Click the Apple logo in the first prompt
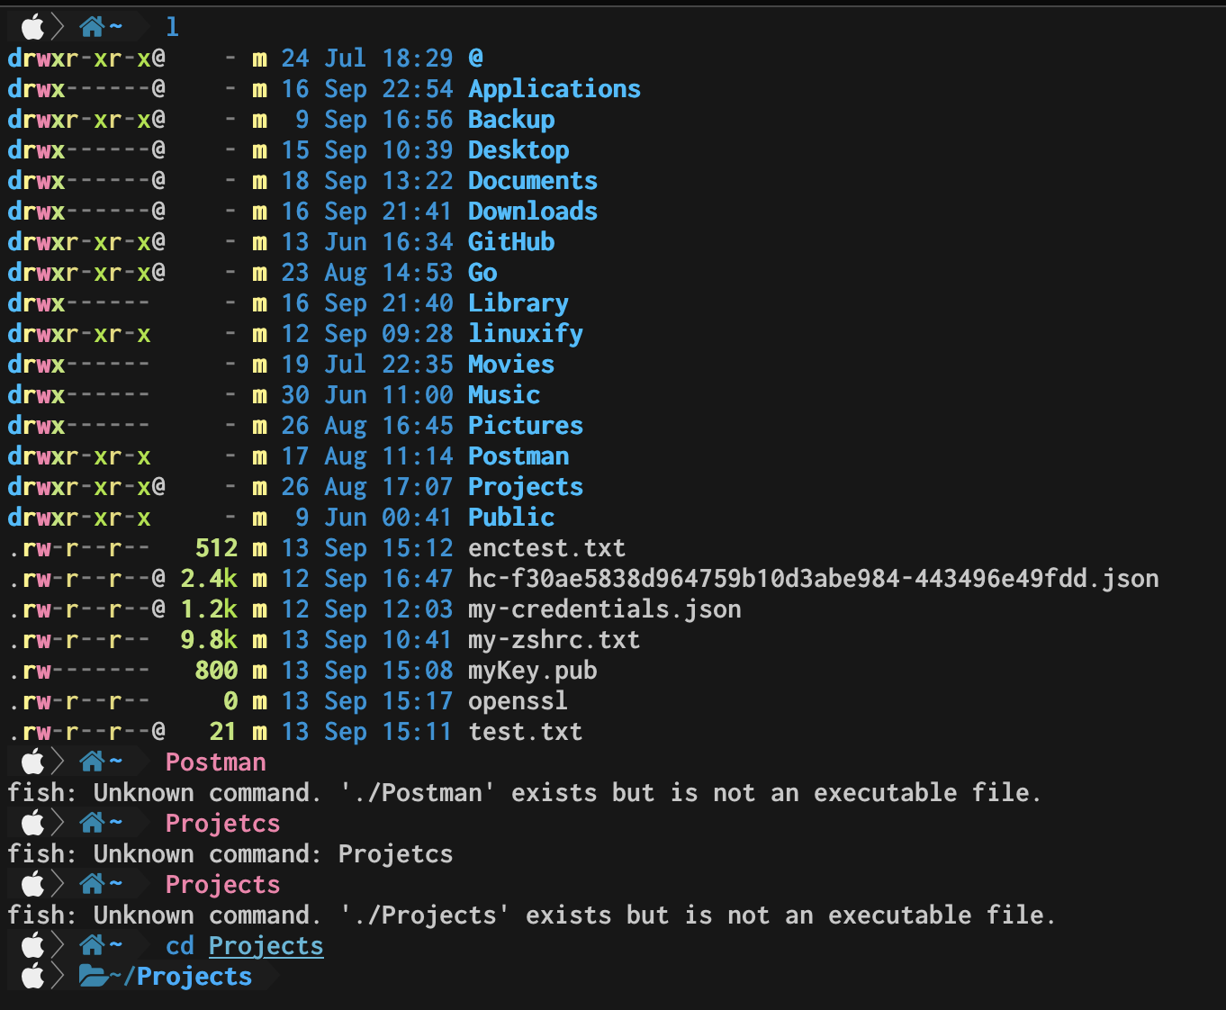The image size is (1226, 1010). pos(33,25)
